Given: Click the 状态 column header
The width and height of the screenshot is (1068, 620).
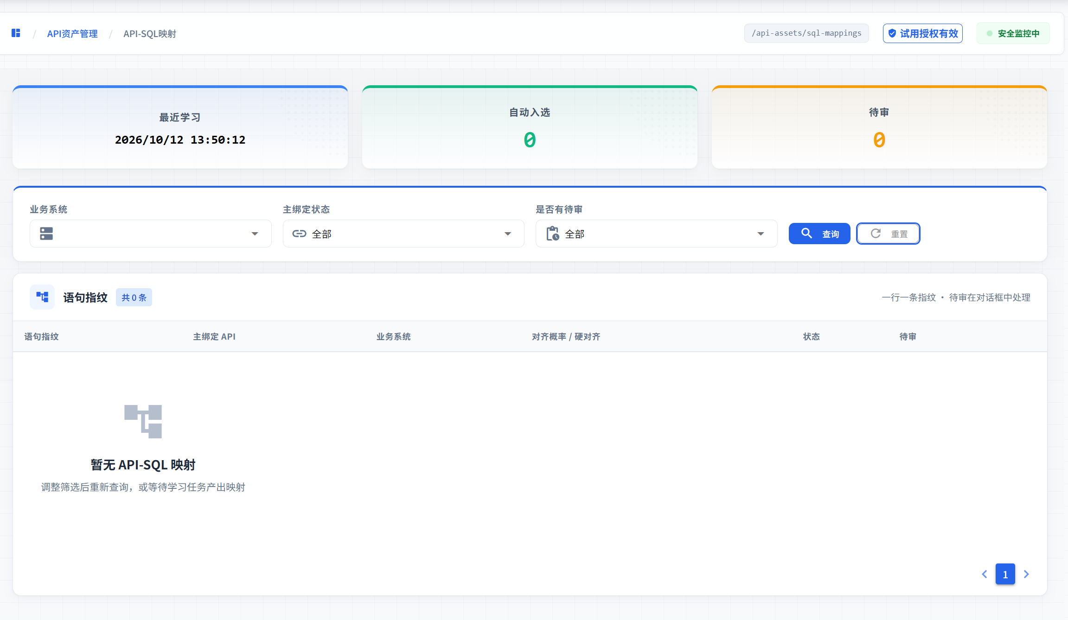Looking at the screenshot, I should [x=812, y=337].
